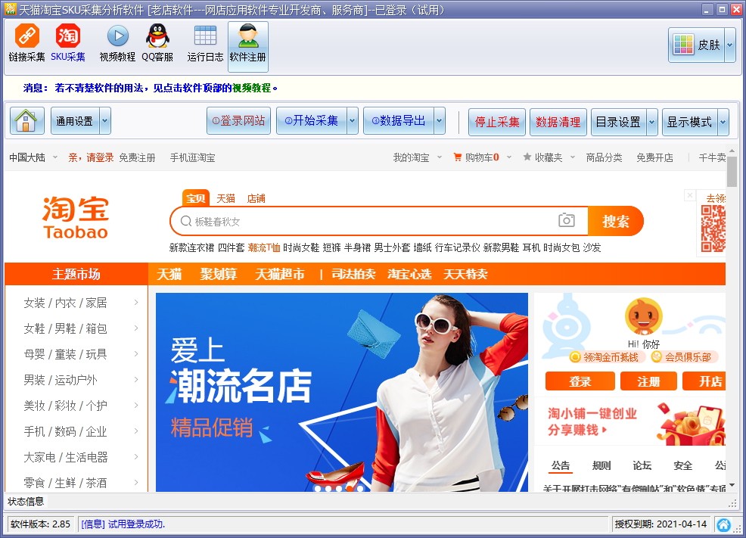Click ①登录网站 button

[238, 121]
